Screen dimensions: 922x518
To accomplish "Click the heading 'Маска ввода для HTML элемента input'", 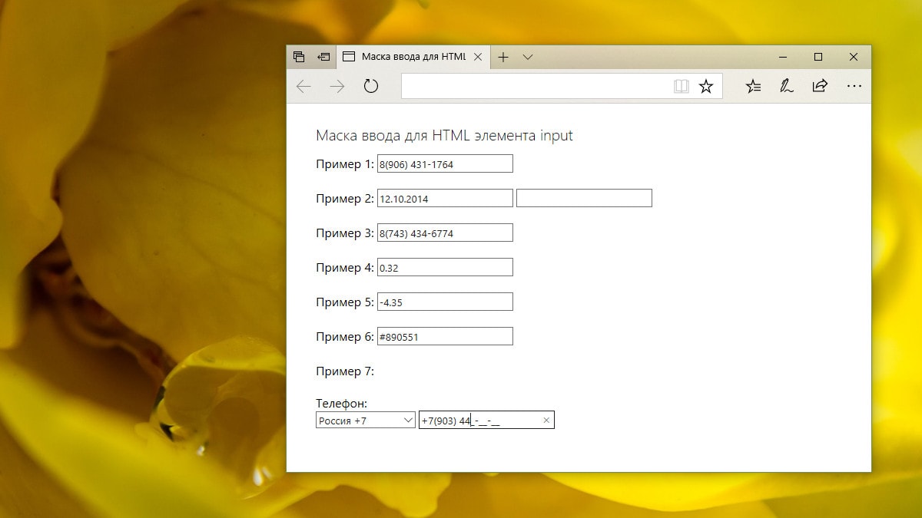I will (x=444, y=136).
